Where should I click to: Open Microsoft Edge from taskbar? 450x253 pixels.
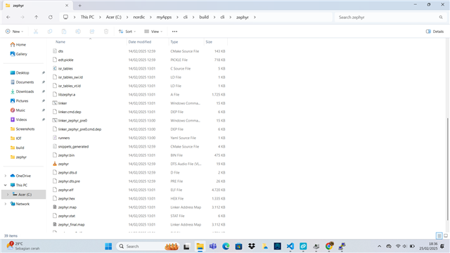pyautogui.click(x=226, y=246)
